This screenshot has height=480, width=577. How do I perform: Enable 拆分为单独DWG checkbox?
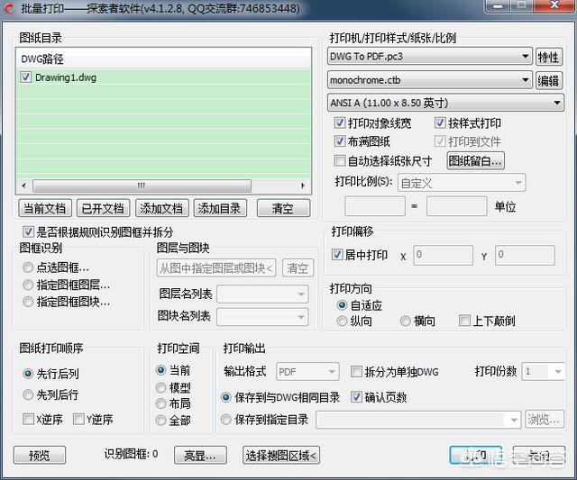coord(356,371)
